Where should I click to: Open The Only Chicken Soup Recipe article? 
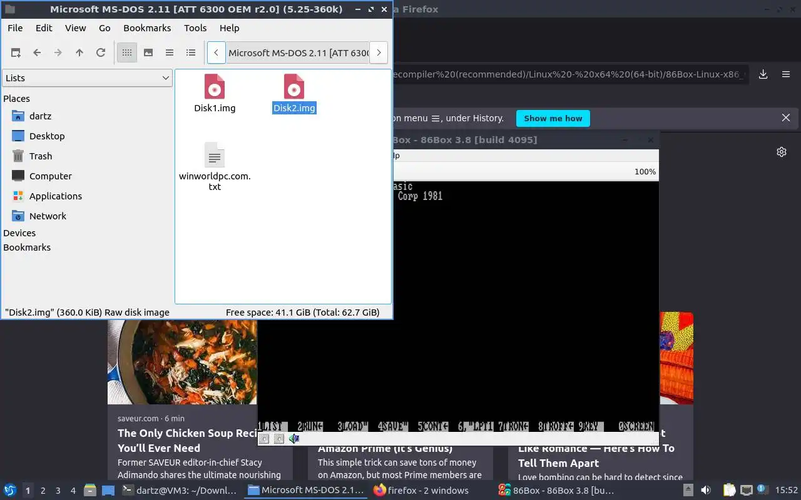(188, 441)
